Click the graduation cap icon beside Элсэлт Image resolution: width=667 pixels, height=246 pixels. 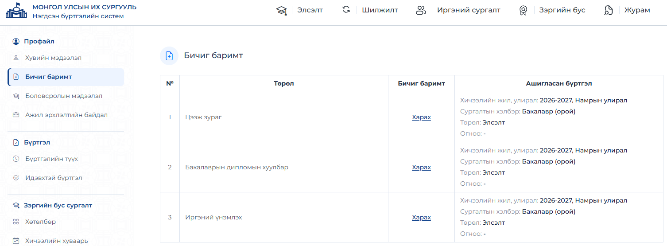tap(281, 10)
